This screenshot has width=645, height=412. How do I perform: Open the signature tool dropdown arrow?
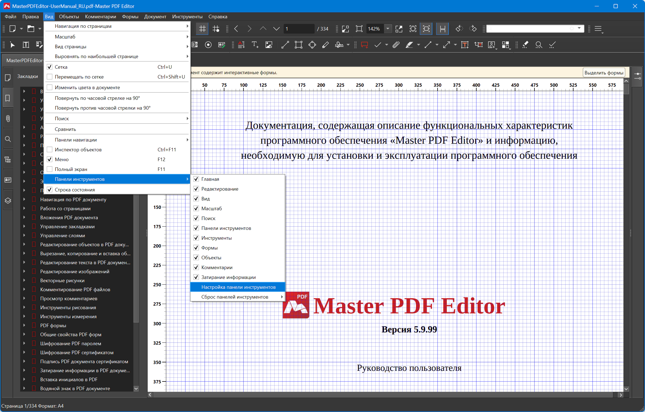[348, 45]
